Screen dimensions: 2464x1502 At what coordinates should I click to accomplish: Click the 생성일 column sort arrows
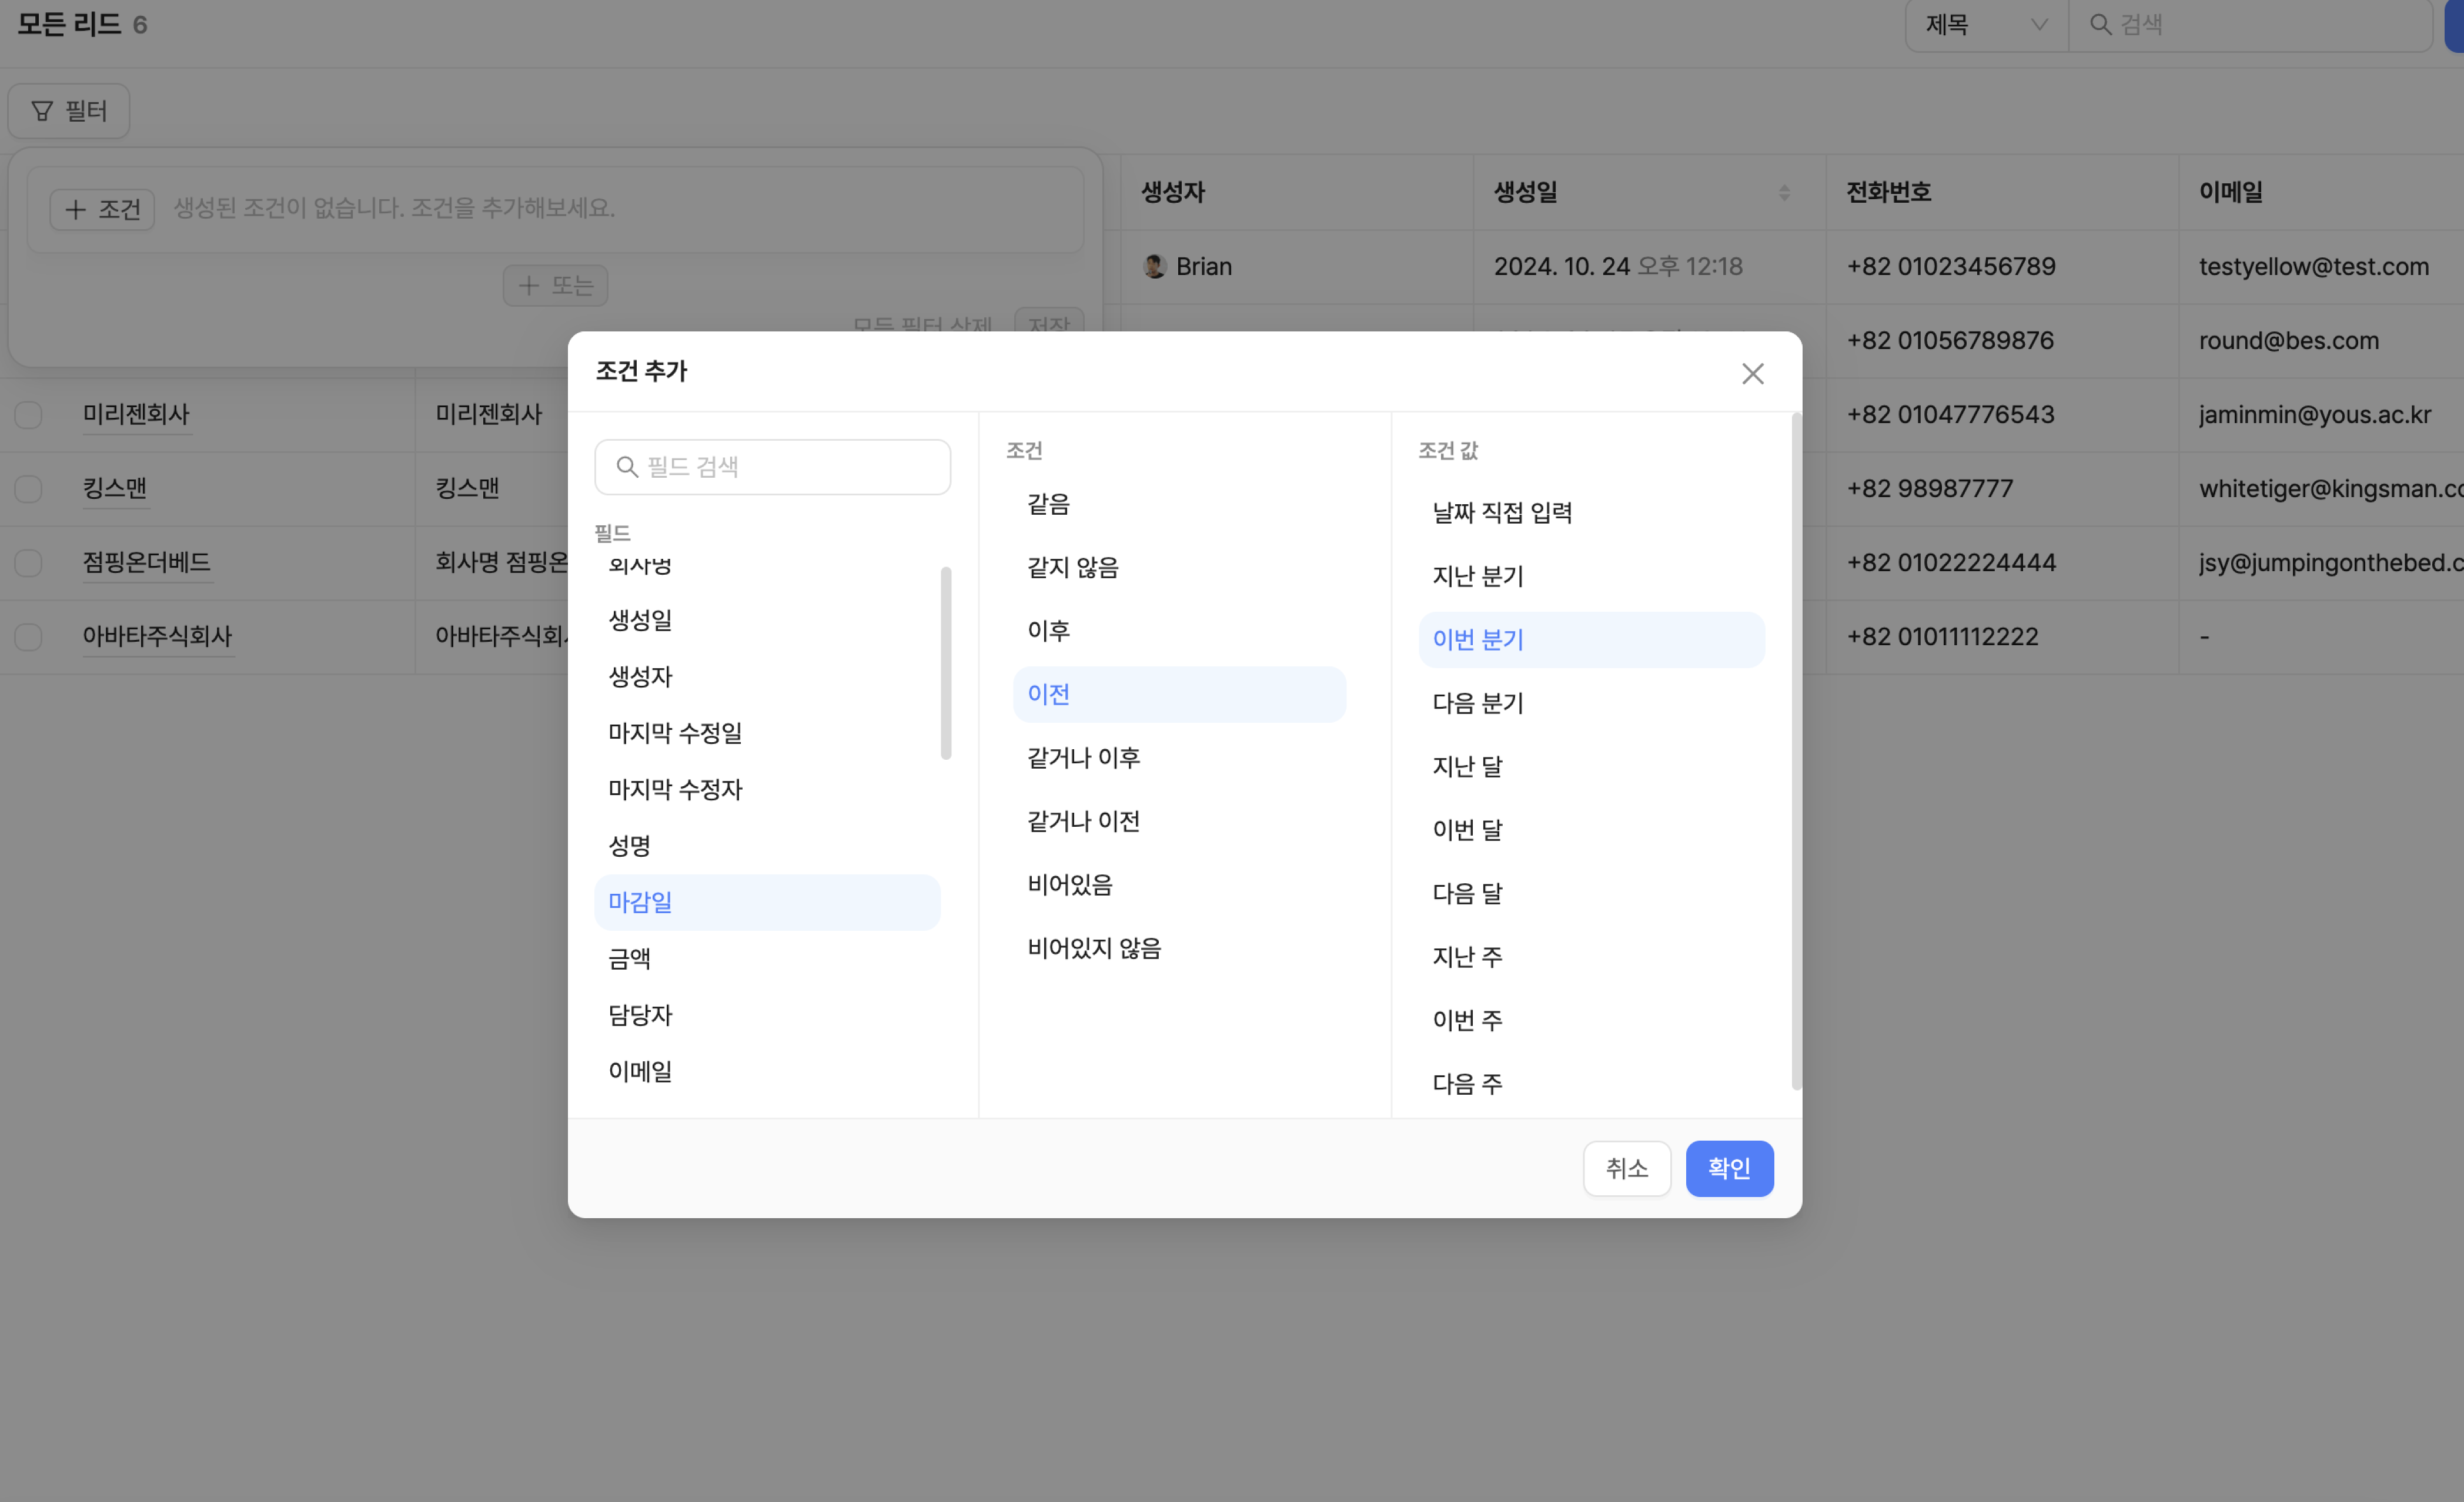(x=1784, y=192)
